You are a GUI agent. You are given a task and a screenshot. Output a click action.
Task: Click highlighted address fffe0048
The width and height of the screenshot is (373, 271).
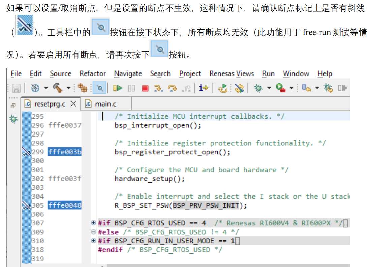(x=64, y=205)
